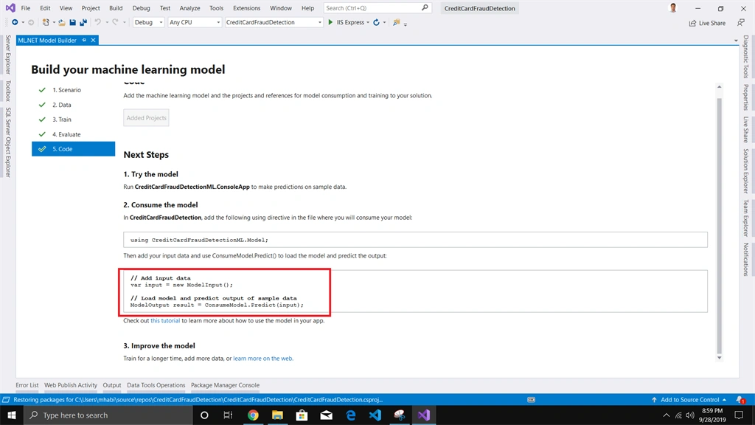Start IIS Express with the green play icon
This screenshot has width=755, height=425.
point(330,22)
